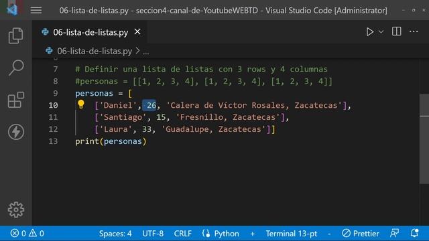Screen dimensions: 429x241
Task: Click the commented #personas code on line 8
Action: [204, 82]
